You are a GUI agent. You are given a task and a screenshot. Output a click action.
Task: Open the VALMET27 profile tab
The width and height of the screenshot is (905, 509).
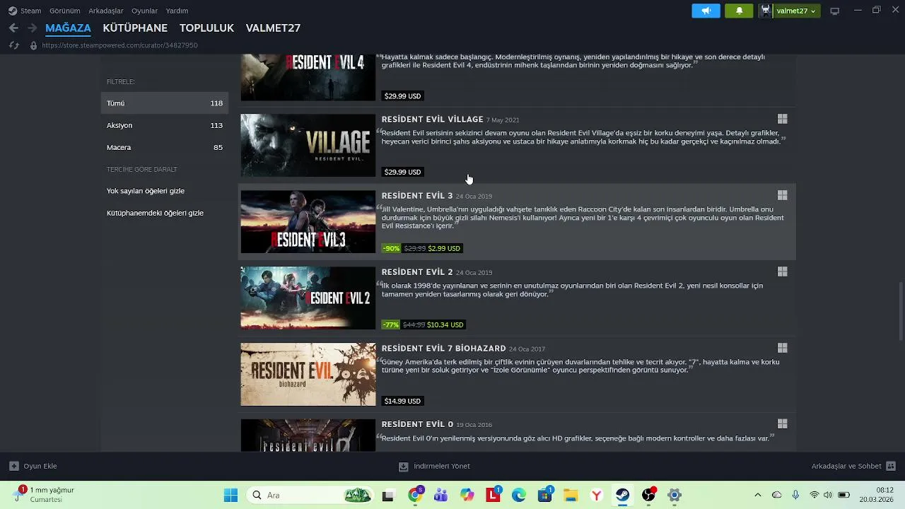click(273, 28)
